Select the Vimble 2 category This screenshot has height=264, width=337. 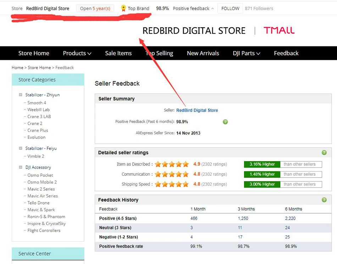tap(36, 156)
